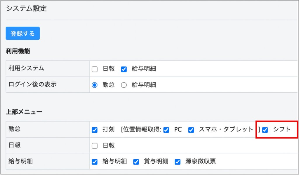The image size is (299, 175).
Task: Click 勤怠 row label in 上部メニュー table
Action: [15, 129]
